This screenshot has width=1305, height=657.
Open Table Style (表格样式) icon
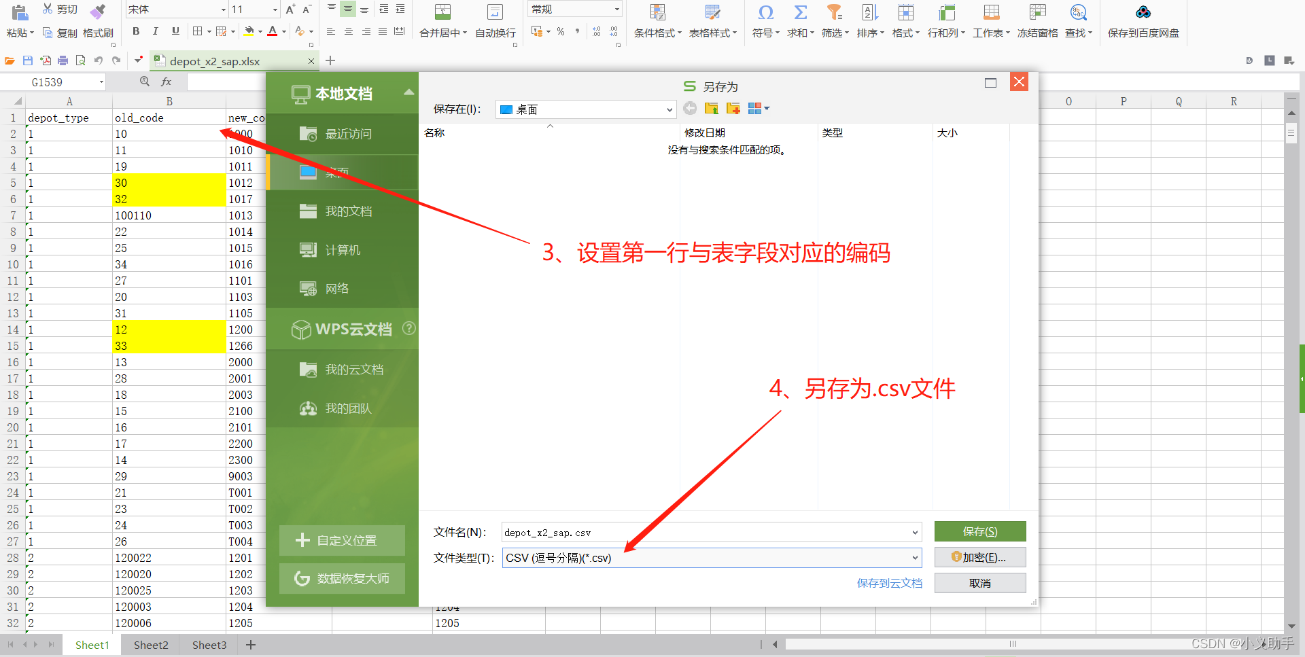[x=712, y=12]
